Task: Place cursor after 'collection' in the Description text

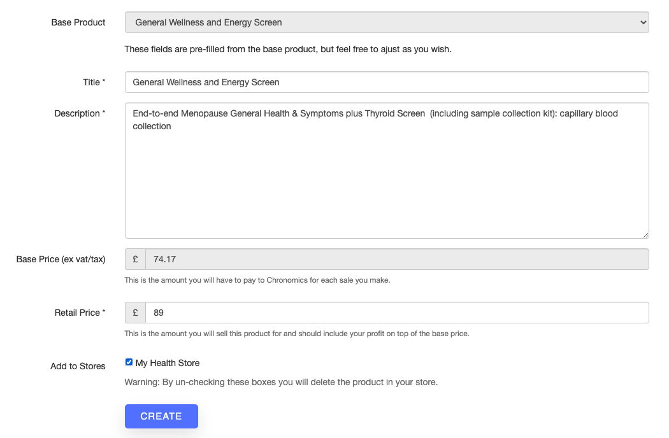Action: (x=171, y=126)
